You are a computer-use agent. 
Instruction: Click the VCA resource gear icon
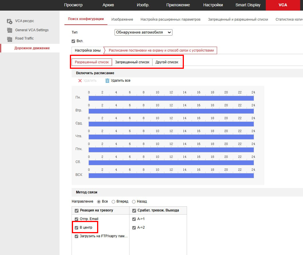point(9,21)
